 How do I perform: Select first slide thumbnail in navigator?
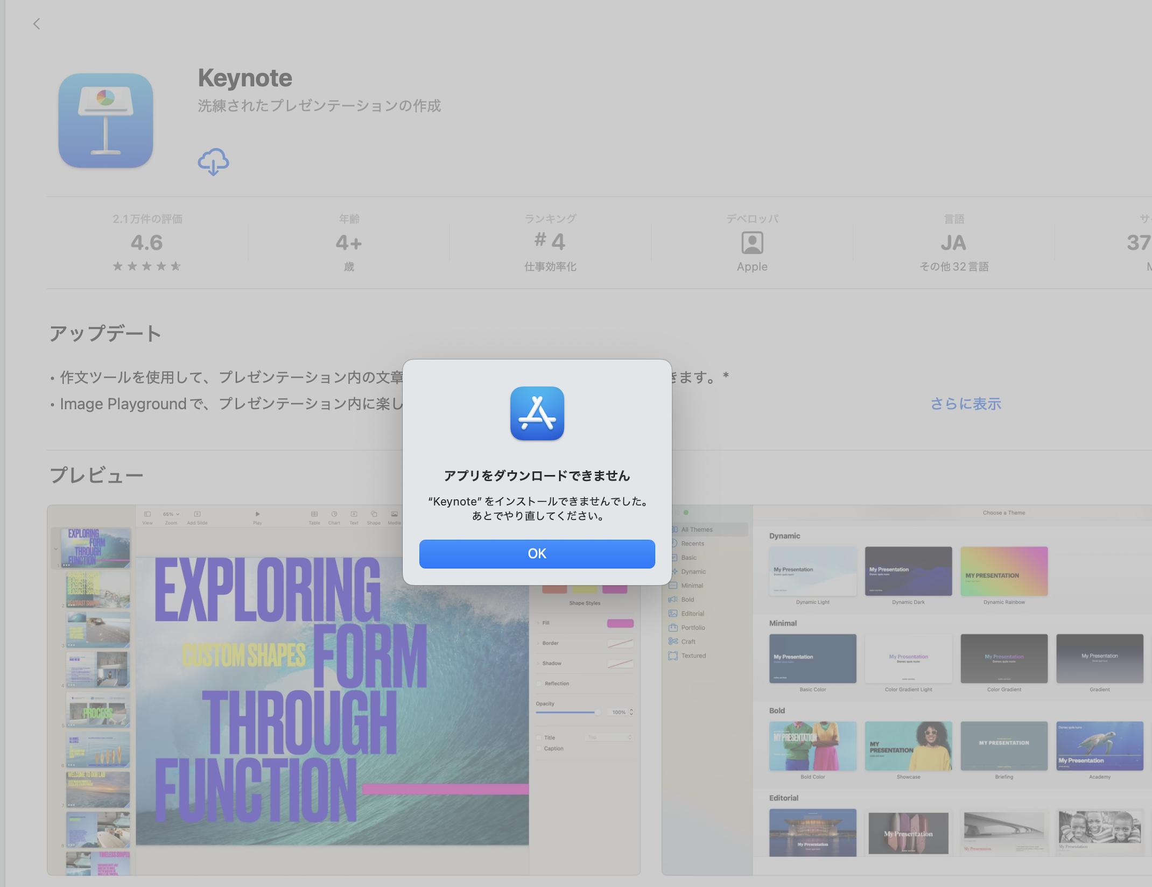97,548
